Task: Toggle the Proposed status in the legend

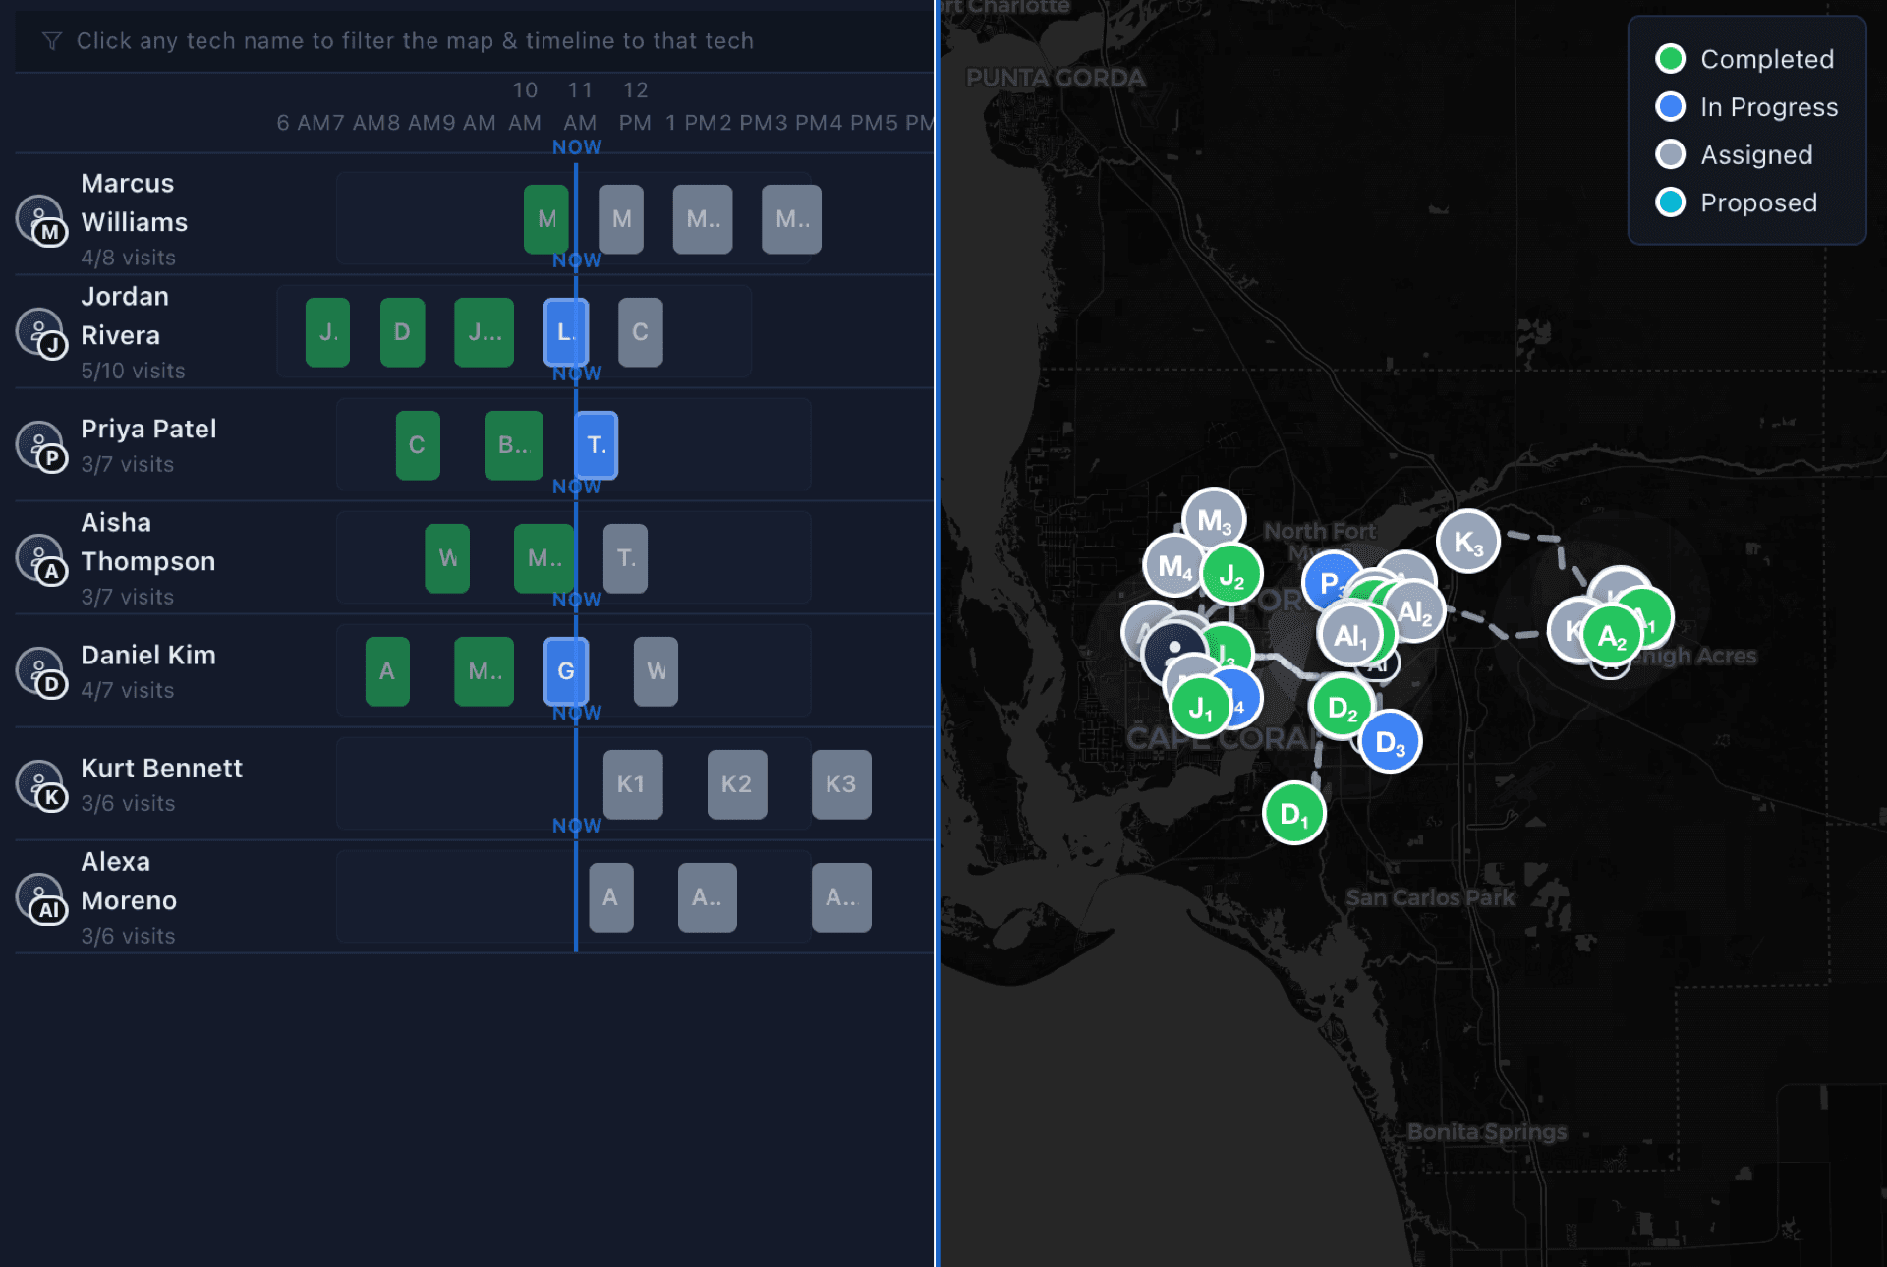Action: [1670, 202]
